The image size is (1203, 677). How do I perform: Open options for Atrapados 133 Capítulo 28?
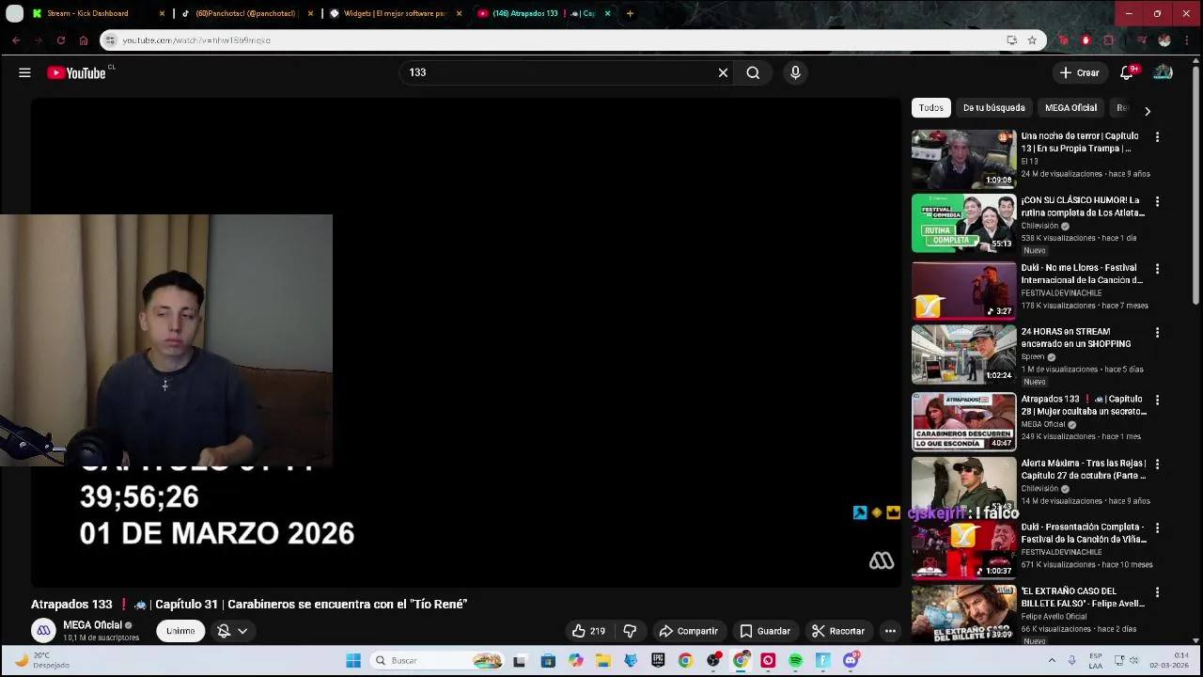(1157, 401)
